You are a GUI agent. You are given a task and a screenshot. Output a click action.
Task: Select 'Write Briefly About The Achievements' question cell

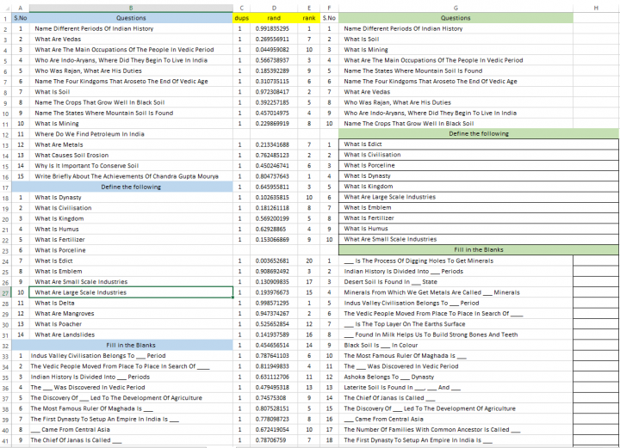point(133,176)
